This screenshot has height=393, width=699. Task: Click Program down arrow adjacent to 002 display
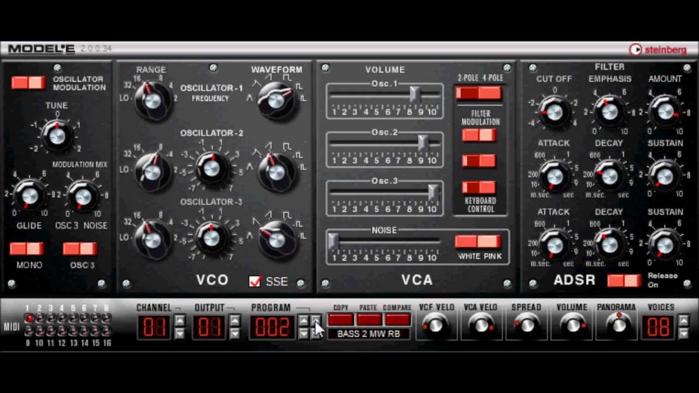point(304,332)
